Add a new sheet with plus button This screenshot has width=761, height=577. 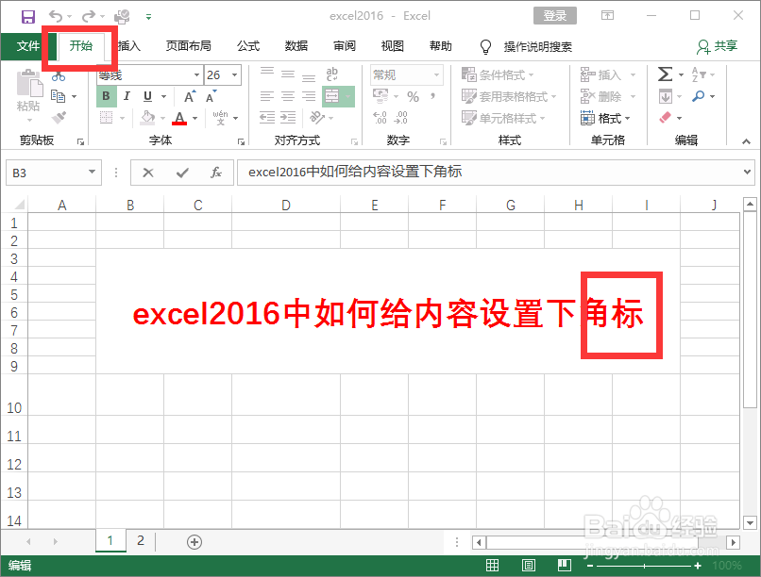[x=194, y=541]
